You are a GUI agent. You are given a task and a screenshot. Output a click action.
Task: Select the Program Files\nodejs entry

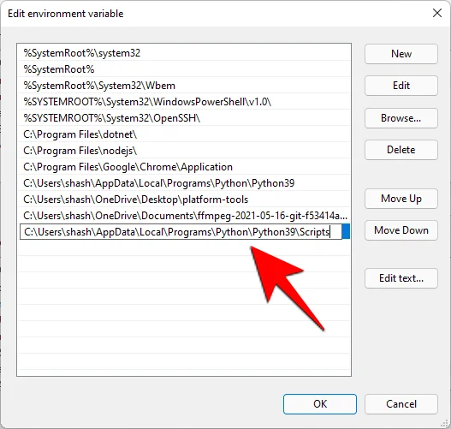click(x=184, y=151)
